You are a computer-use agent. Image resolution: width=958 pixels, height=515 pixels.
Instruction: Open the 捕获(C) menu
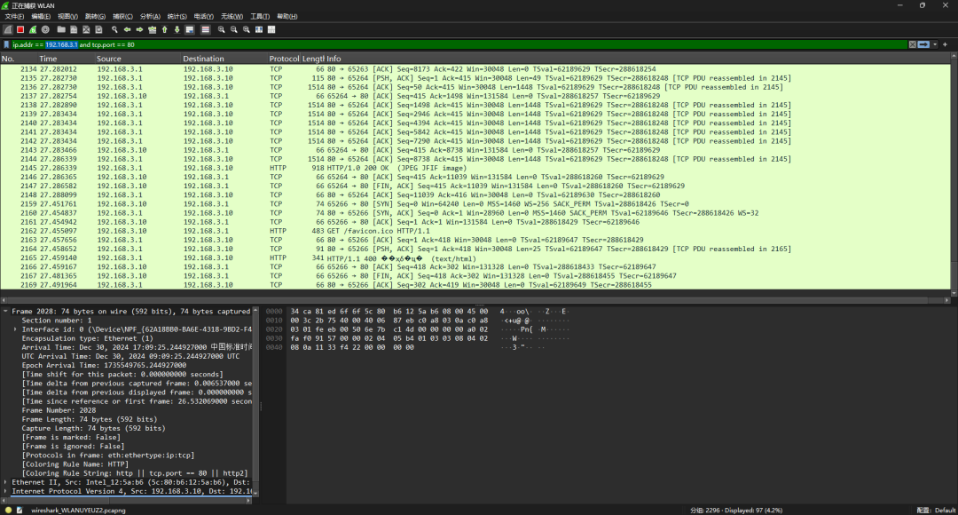(x=122, y=17)
